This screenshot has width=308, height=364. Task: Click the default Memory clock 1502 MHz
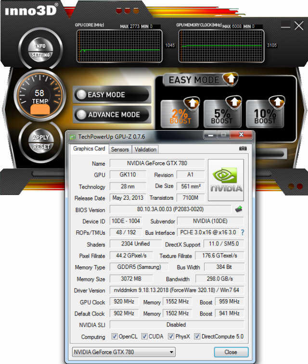click(x=177, y=313)
